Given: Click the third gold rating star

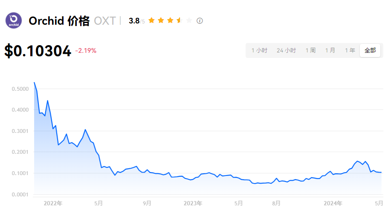Looking at the screenshot, I should click(x=170, y=20).
